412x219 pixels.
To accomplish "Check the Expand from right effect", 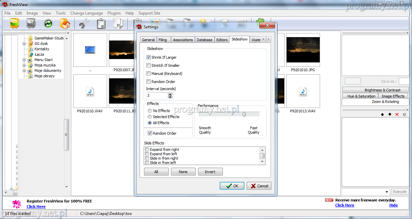I will (x=147, y=149).
